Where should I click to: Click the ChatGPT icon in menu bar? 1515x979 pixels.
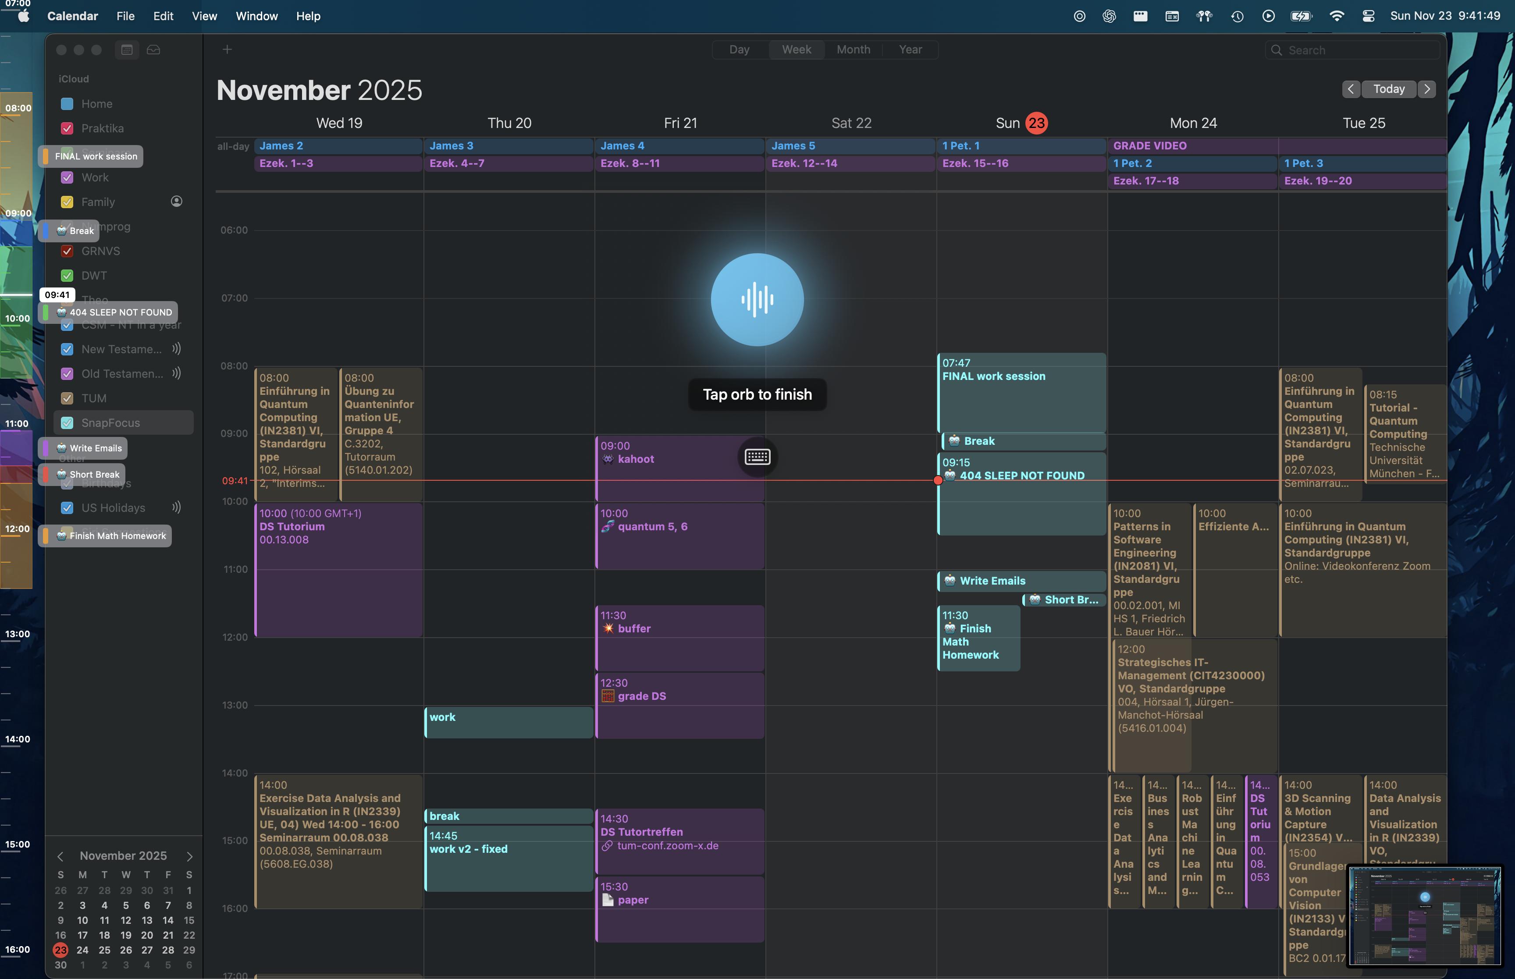[1109, 16]
